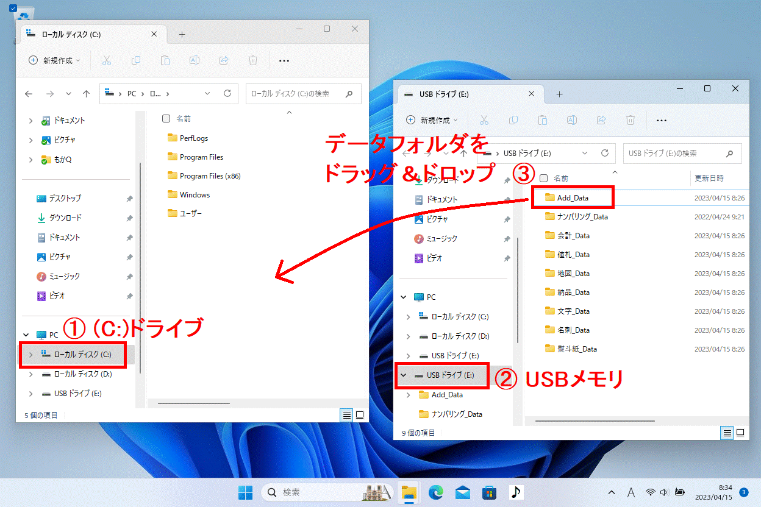Click Cut icon in USB Drive (E:) window
The image size is (761, 507).
pos(484,120)
